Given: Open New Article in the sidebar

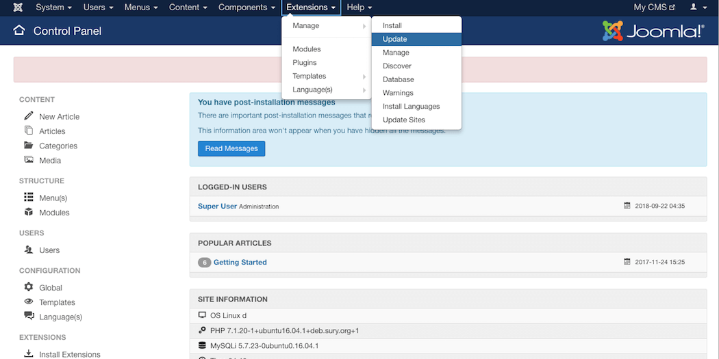Looking at the screenshot, I should [x=59, y=117].
